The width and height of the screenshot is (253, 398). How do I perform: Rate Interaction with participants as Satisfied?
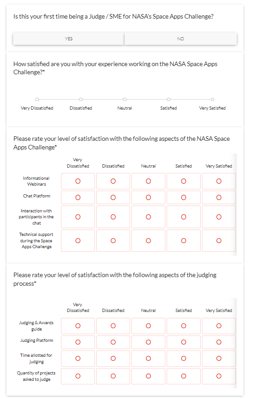(x=183, y=217)
